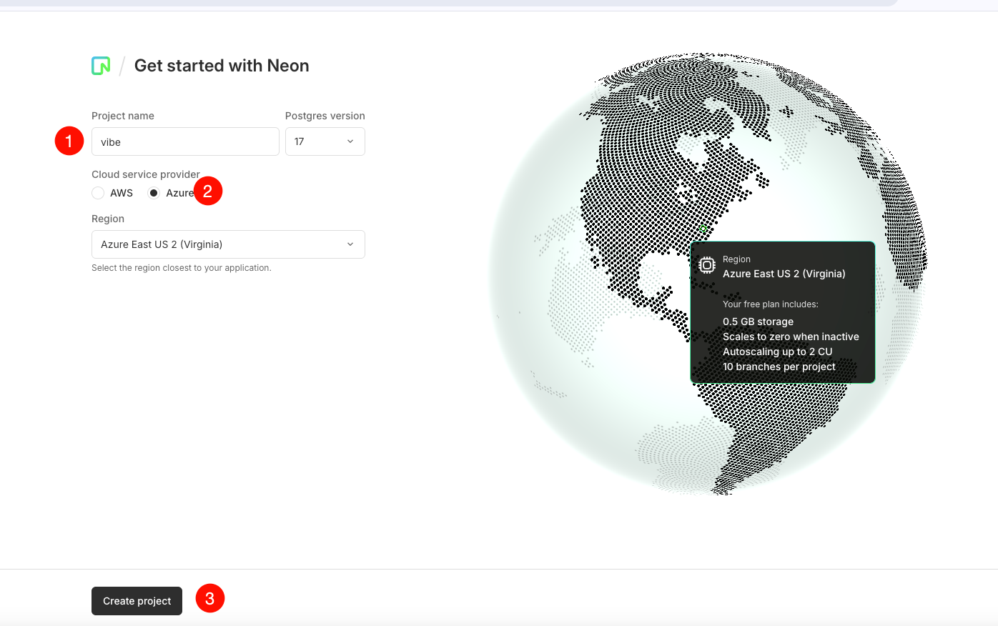Click the region chip icon in tooltip
The width and height of the screenshot is (998, 626).
click(x=707, y=265)
